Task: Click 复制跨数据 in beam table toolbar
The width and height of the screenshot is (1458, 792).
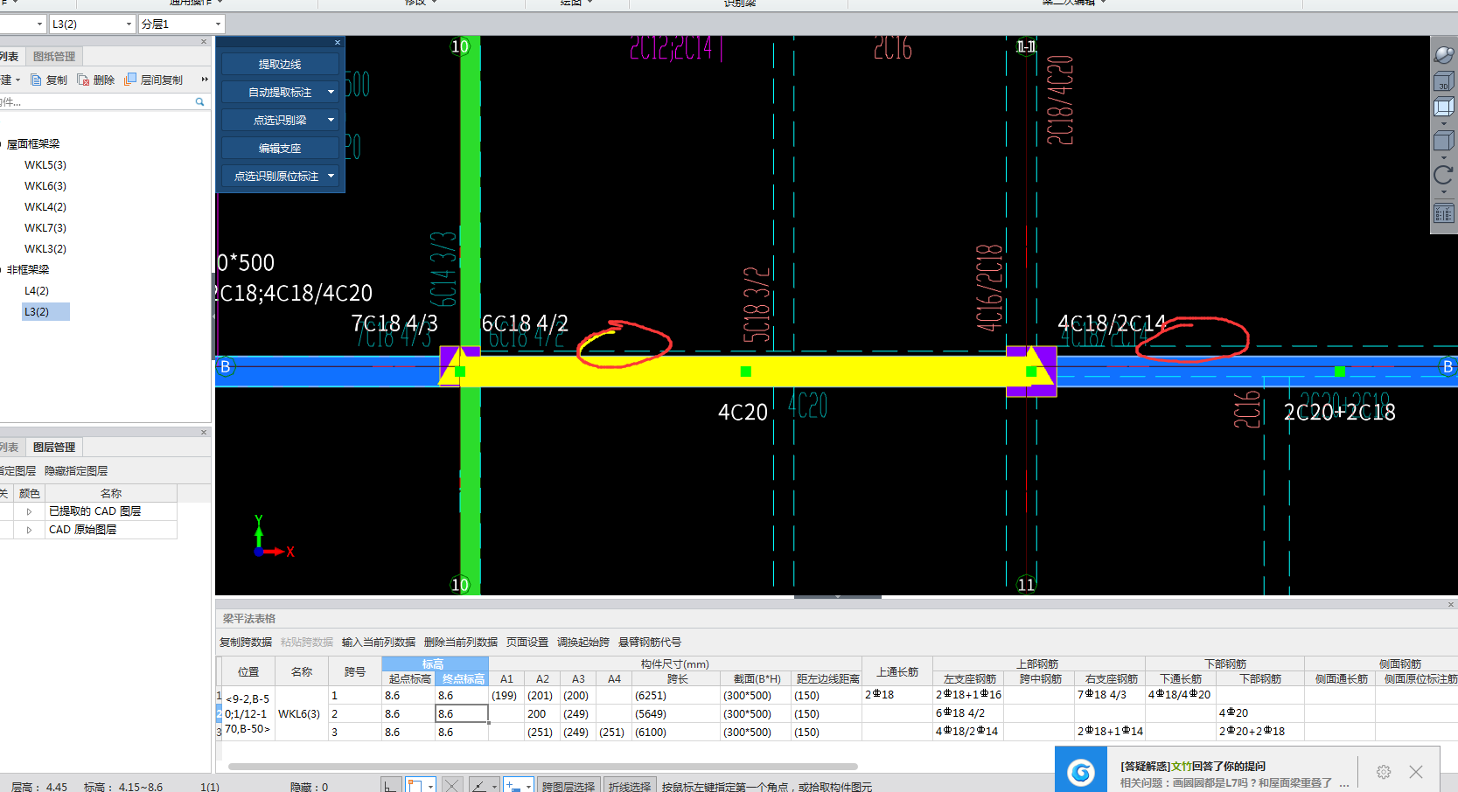Action: 246,642
